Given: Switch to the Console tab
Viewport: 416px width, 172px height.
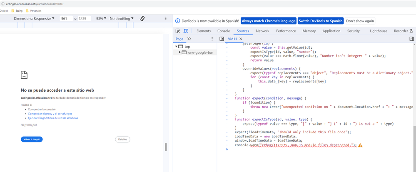Looking at the screenshot, I should tap(224, 31).
